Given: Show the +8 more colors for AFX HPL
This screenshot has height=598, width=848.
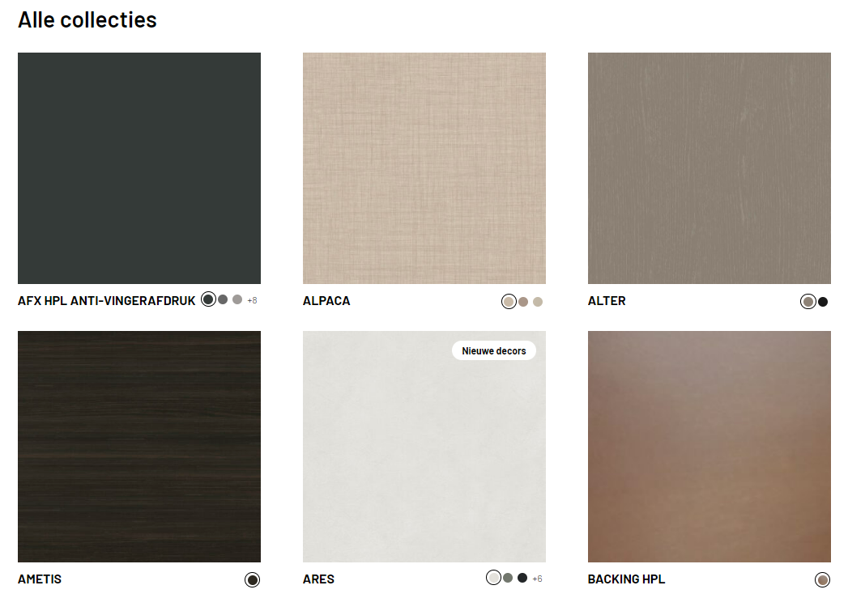Looking at the screenshot, I should [x=252, y=300].
